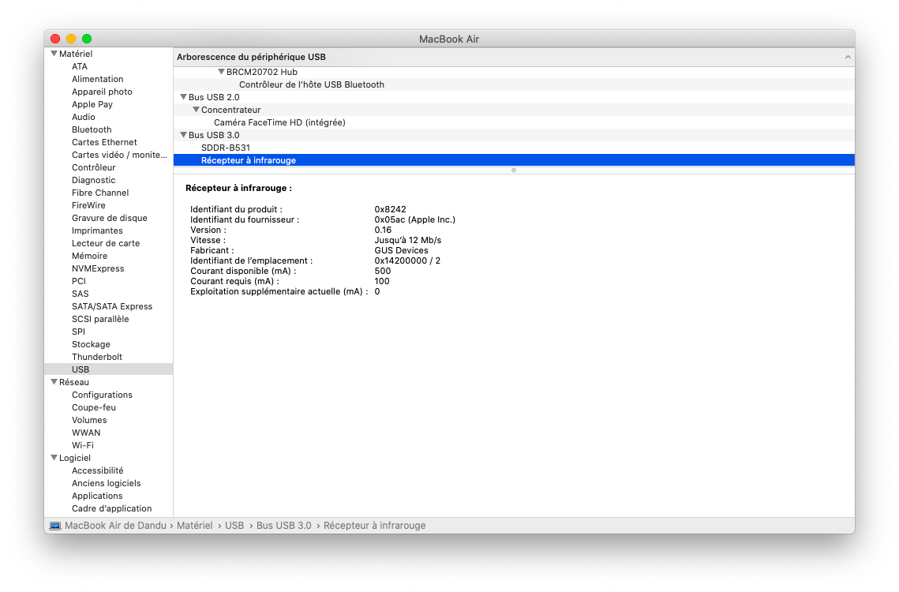Select the highlighted USB sidebar entry
This screenshot has width=899, height=592.
tap(108, 369)
